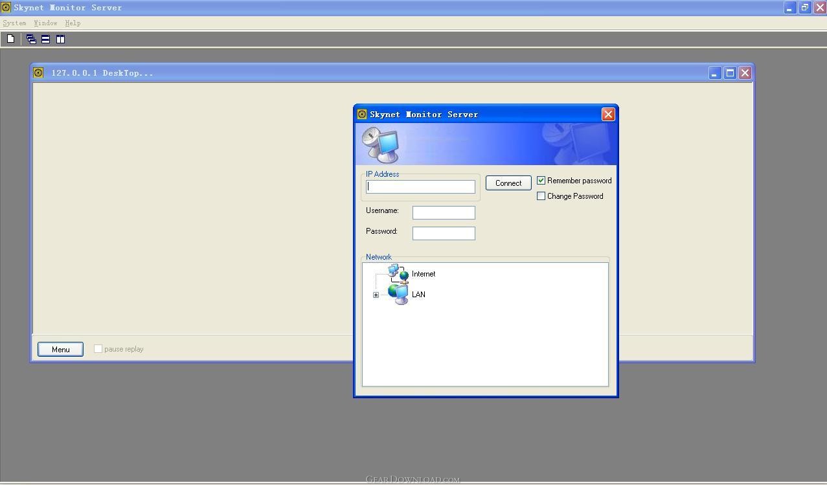This screenshot has width=827, height=485.
Task: Restore down the main application window
Action: tap(804, 8)
